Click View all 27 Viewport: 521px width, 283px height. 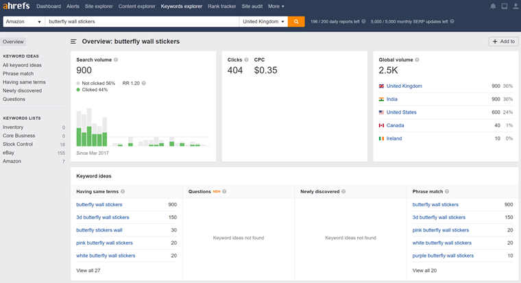pyautogui.click(x=88, y=271)
